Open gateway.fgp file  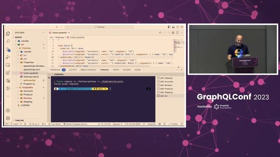point(29,80)
